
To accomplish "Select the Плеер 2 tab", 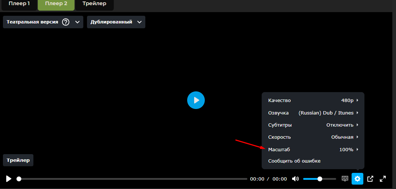I will pyautogui.click(x=56, y=4).
